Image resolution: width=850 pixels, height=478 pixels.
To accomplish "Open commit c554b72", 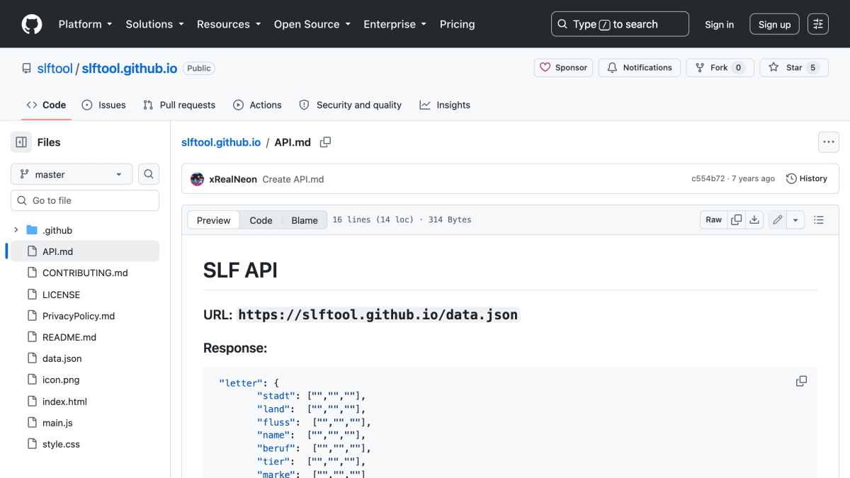I will pos(708,178).
